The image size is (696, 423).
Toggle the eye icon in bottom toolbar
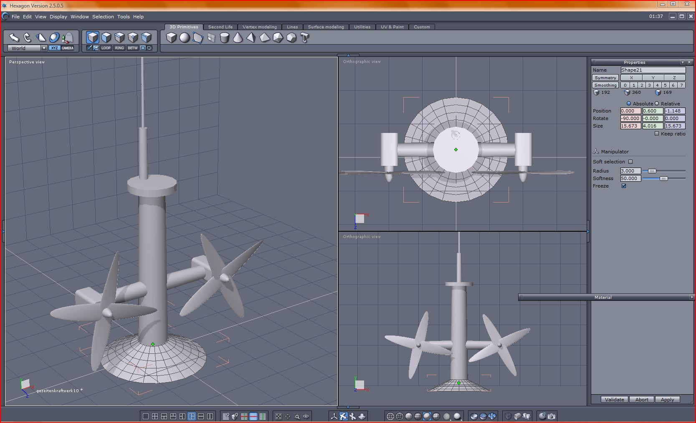[x=306, y=416]
